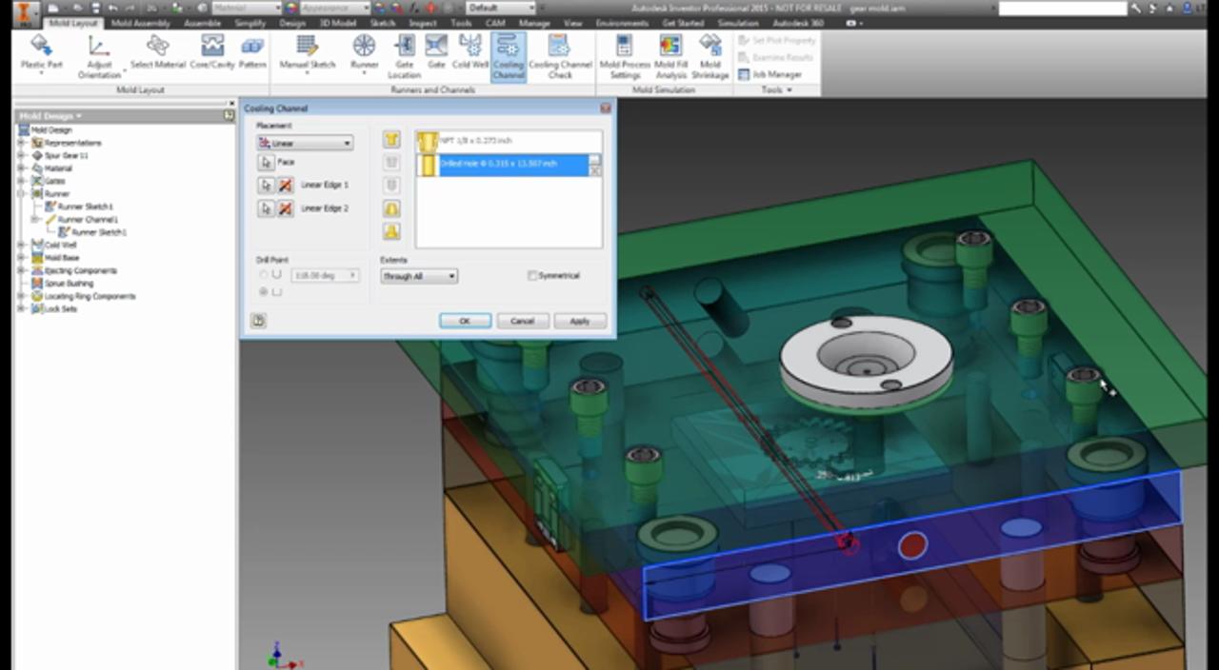This screenshot has width=1219, height=670.
Task: Select the Cold Well tool
Action: pos(470,53)
